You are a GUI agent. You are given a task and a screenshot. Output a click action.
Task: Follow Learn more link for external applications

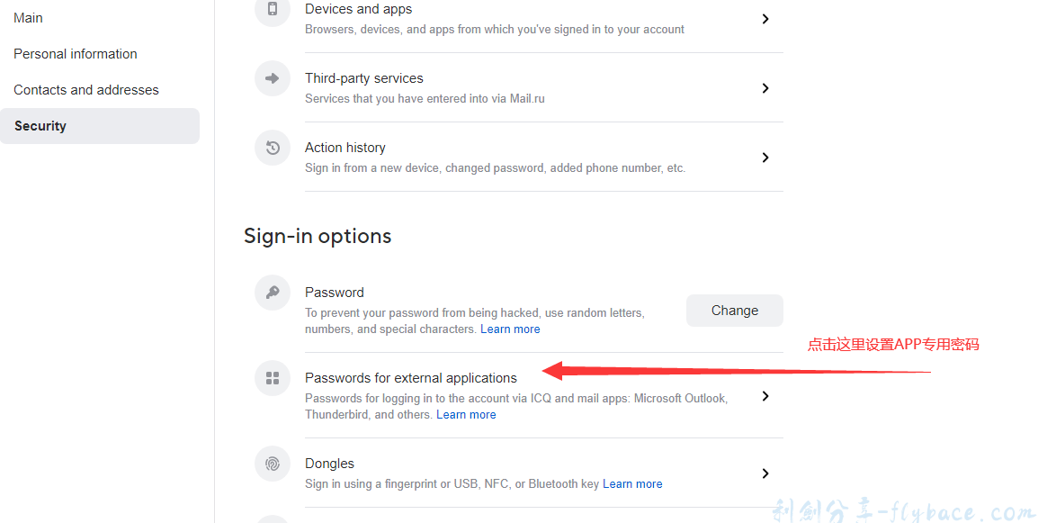[466, 415]
